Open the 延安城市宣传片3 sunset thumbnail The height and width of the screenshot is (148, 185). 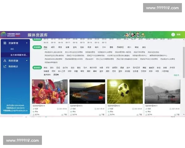pyautogui.click(x=87, y=92)
